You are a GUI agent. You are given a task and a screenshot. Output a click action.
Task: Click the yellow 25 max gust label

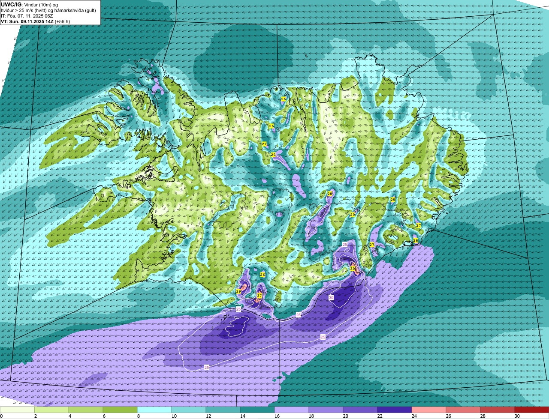[393, 200]
